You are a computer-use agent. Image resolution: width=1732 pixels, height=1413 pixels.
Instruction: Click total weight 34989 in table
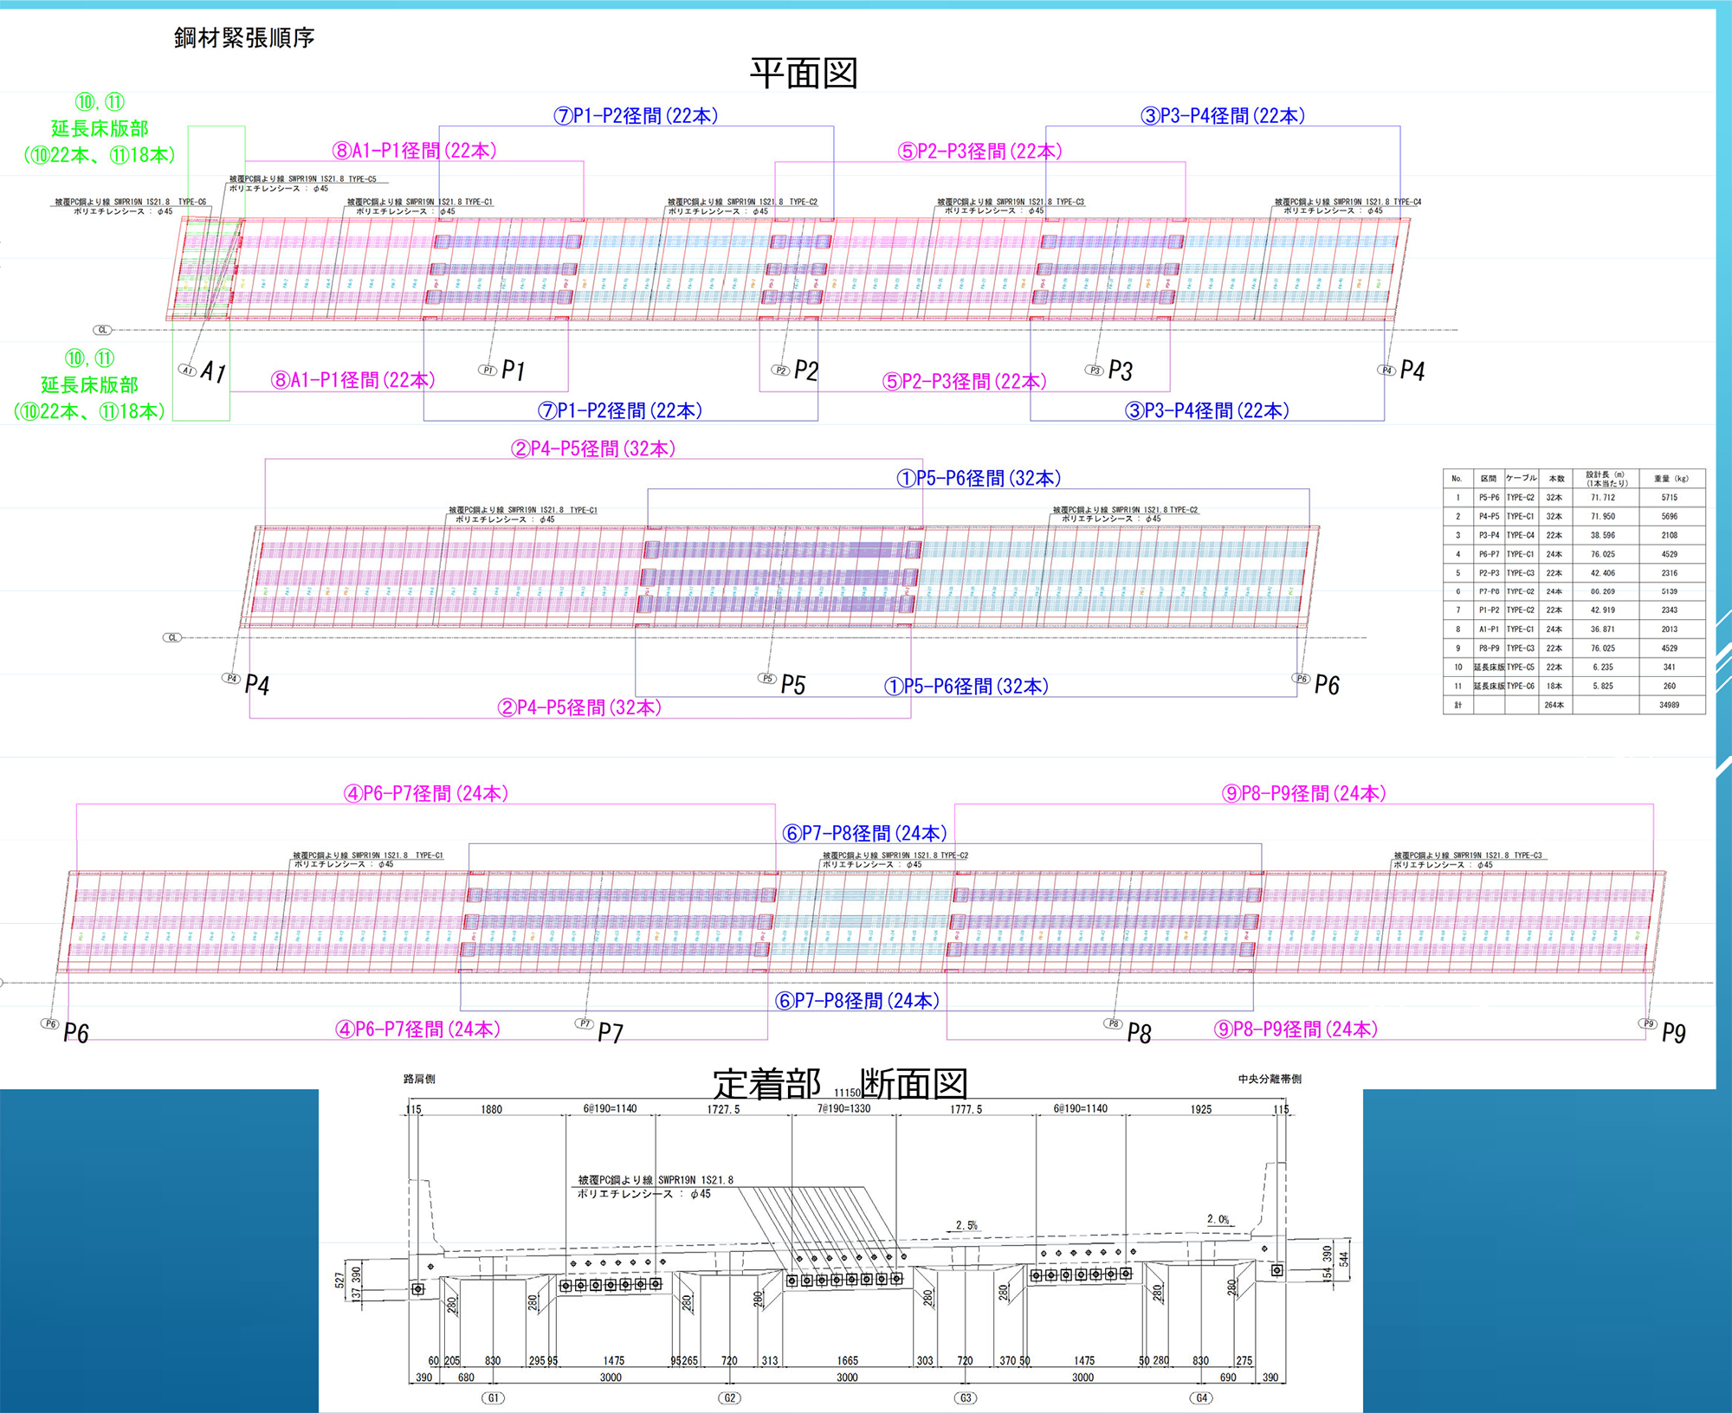click(1669, 705)
